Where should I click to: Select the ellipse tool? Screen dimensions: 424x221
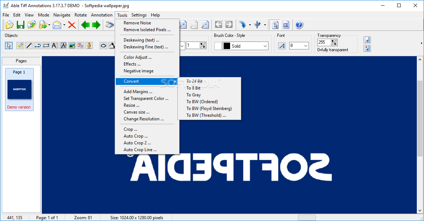[103, 45]
